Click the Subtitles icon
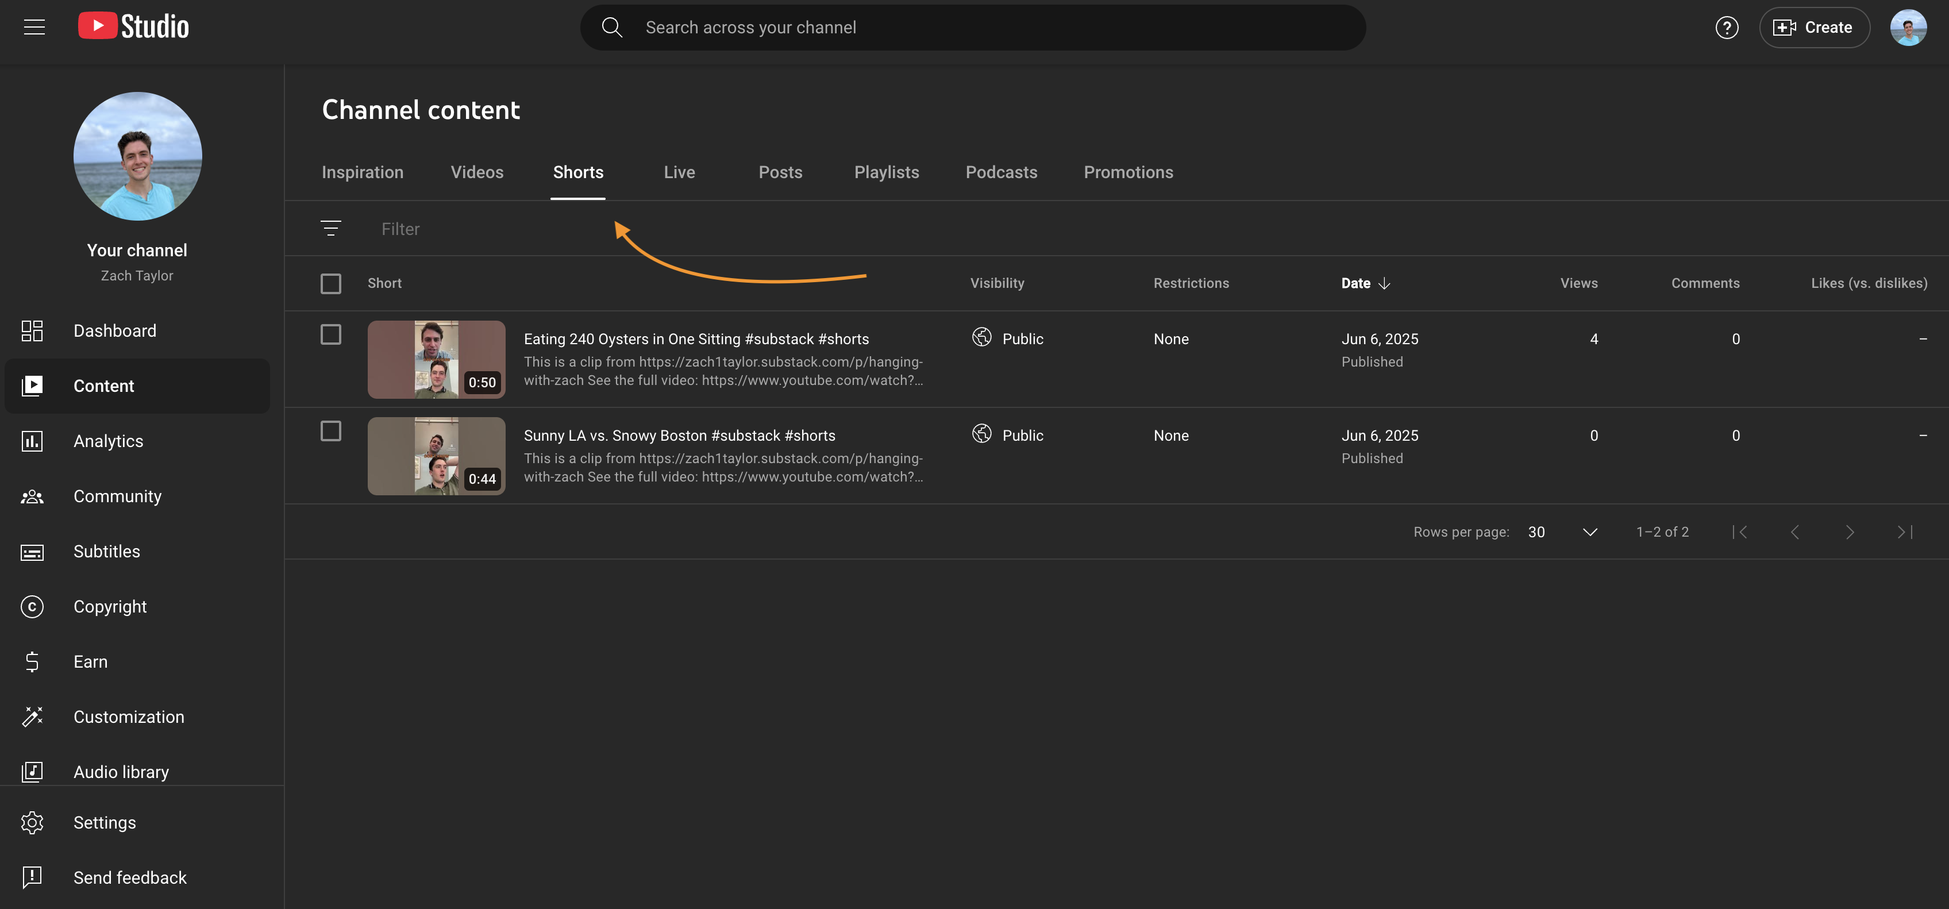Image resolution: width=1949 pixels, height=909 pixels. point(32,552)
